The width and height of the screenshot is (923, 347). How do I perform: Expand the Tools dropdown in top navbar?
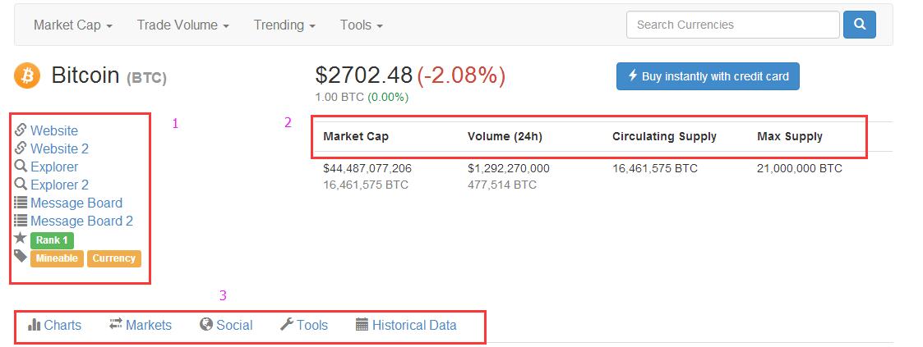362,25
